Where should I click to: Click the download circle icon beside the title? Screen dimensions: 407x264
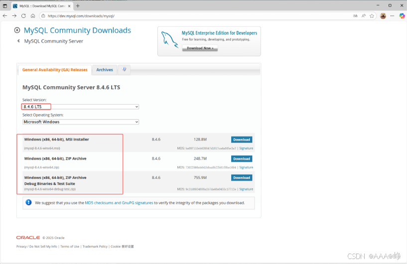17,30
